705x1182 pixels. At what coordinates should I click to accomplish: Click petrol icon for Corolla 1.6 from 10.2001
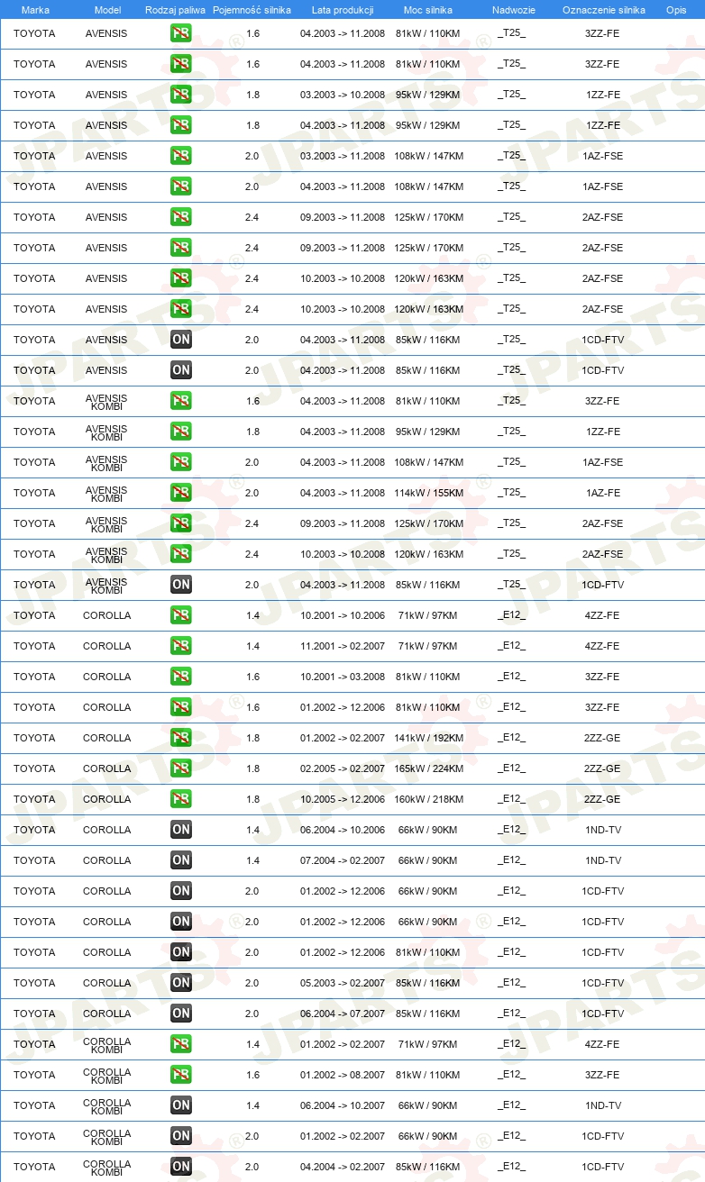pyautogui.click(x=181, y=677)
